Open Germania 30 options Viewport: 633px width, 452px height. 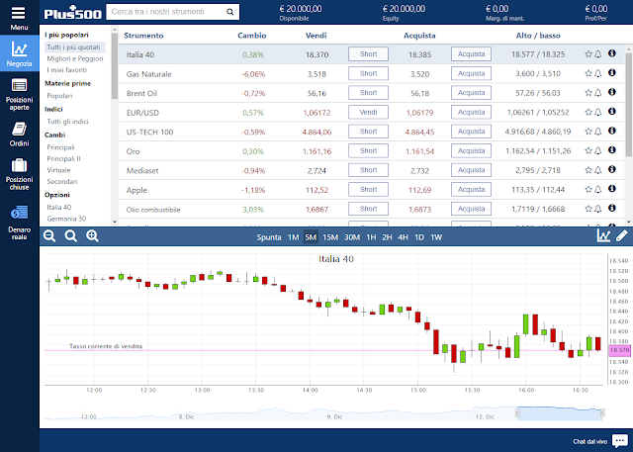click(66, 219)
